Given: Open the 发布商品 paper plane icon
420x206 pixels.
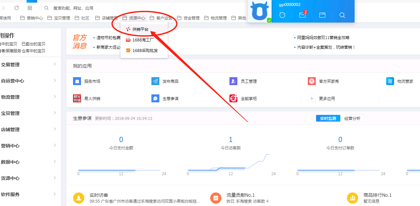Looking at the screenshot, I should (155, 81).
